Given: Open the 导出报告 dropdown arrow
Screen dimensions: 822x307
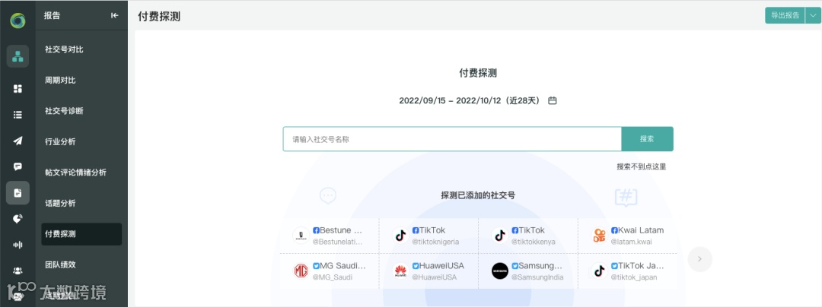Looking at the screenshot, I should pyautogui.click(x=813, y=16).
